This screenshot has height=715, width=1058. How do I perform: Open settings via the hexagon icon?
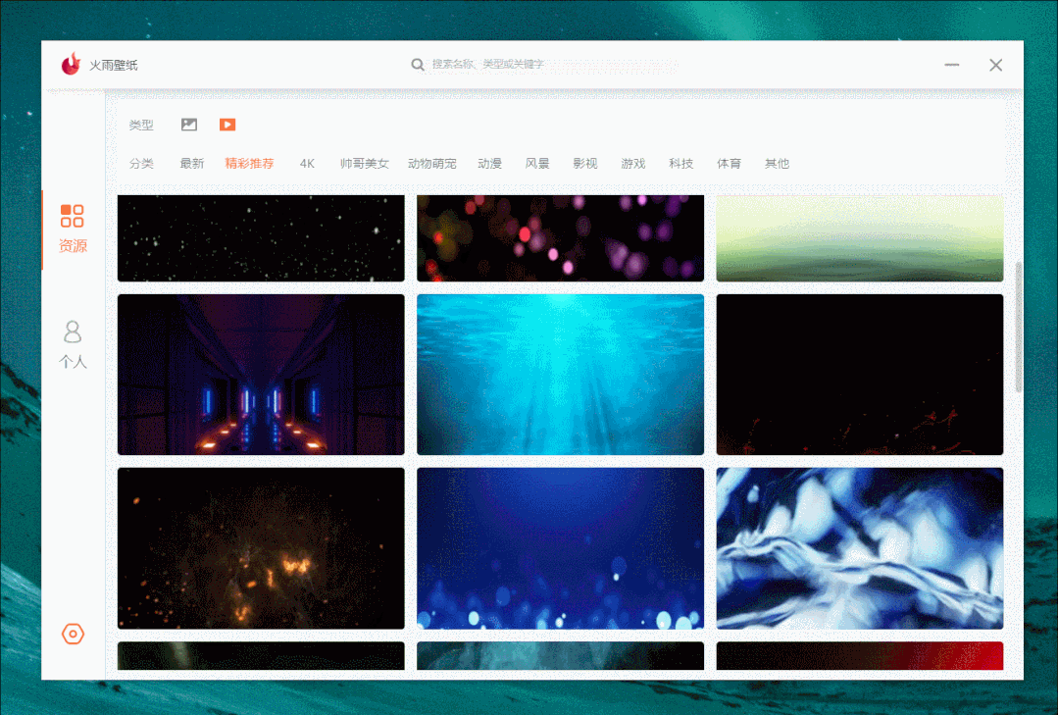[73, 634]
